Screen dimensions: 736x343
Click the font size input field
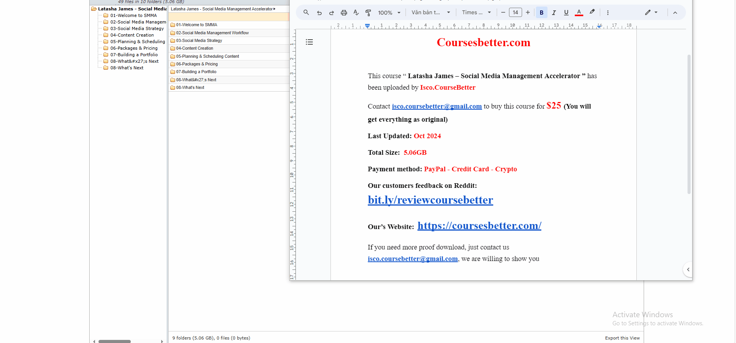tap(515, 13)
